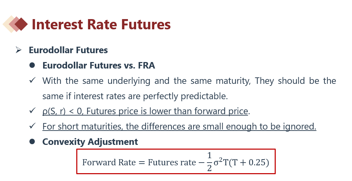Click the dark red diamond logo

click(x=22, y=24)
